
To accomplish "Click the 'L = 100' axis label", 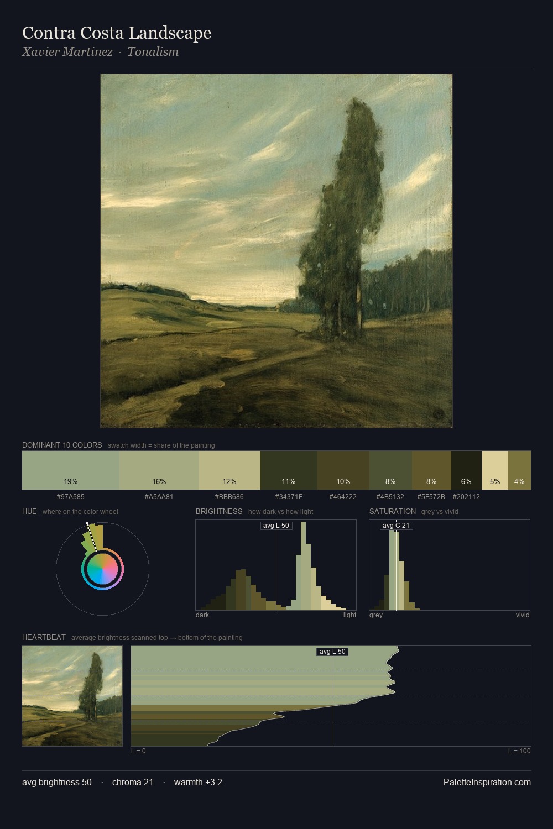I will coord(519,751).
